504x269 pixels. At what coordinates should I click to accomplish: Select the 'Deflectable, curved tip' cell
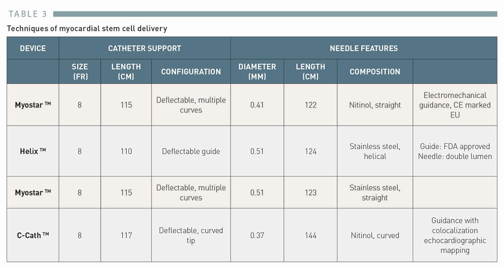coord(191,235)
